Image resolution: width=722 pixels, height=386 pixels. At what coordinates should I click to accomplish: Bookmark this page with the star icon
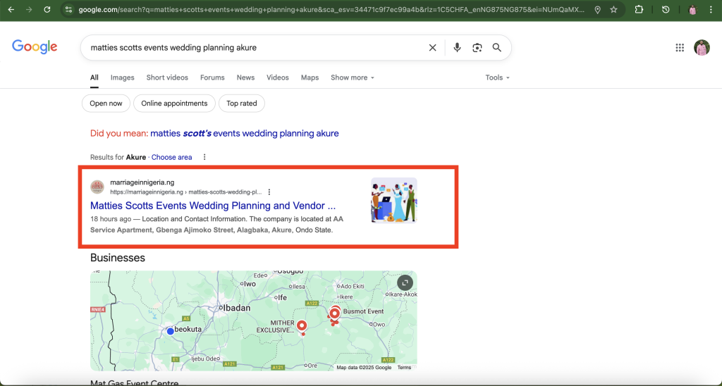[x=613, y=10]
